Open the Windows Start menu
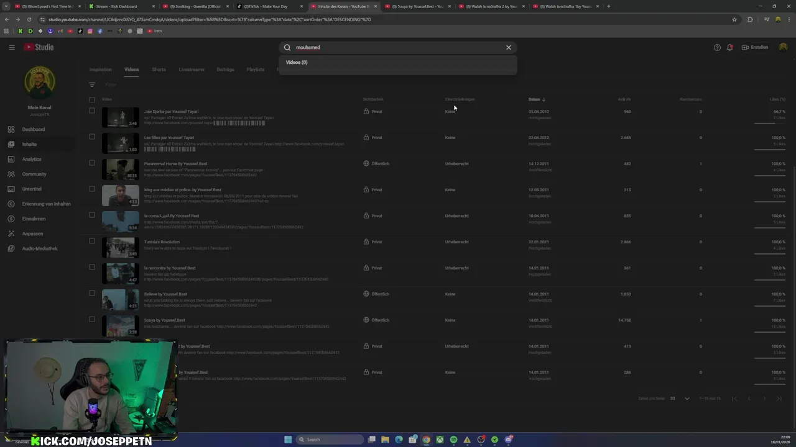 pyautogui.click(x=288, y=440)
